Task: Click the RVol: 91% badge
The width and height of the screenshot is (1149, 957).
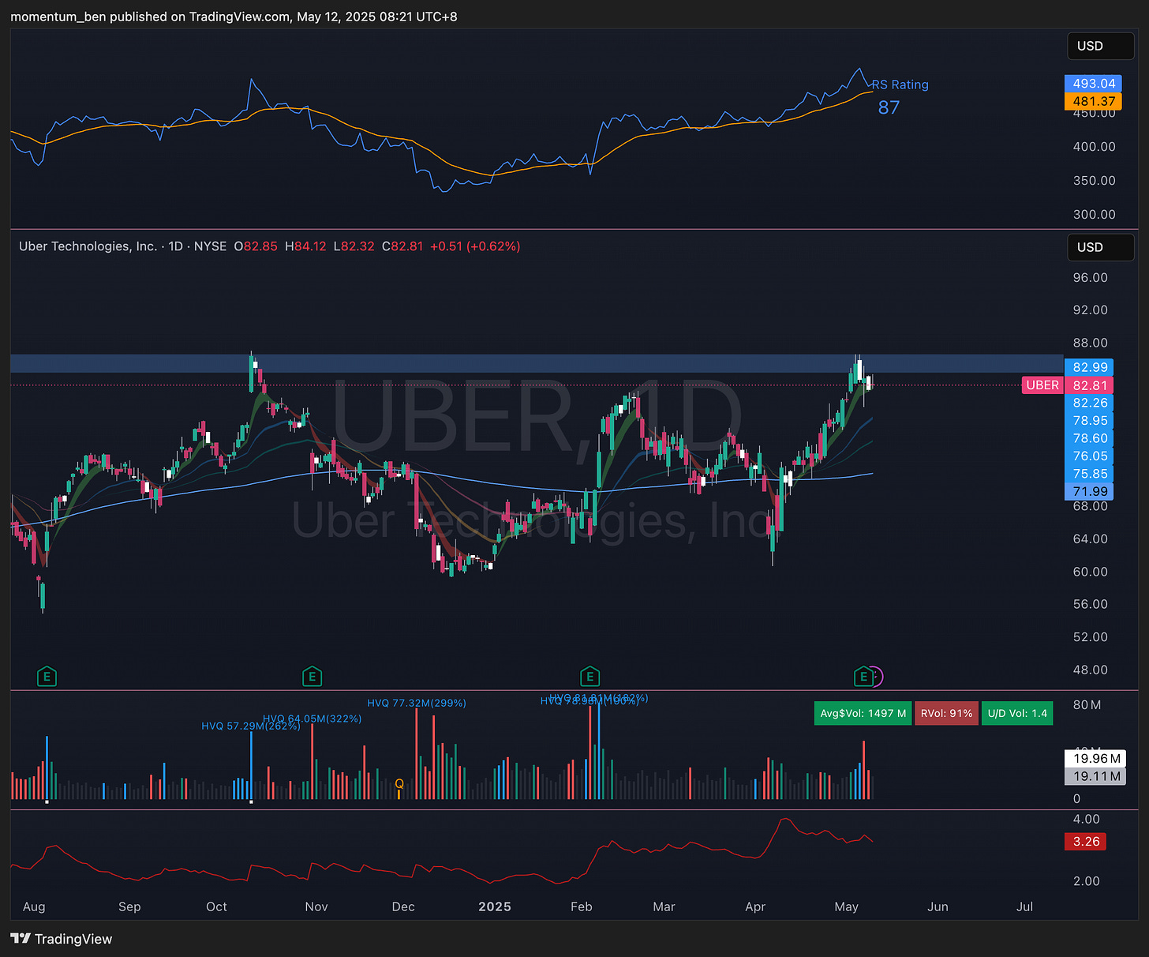Action: [946, 713]
